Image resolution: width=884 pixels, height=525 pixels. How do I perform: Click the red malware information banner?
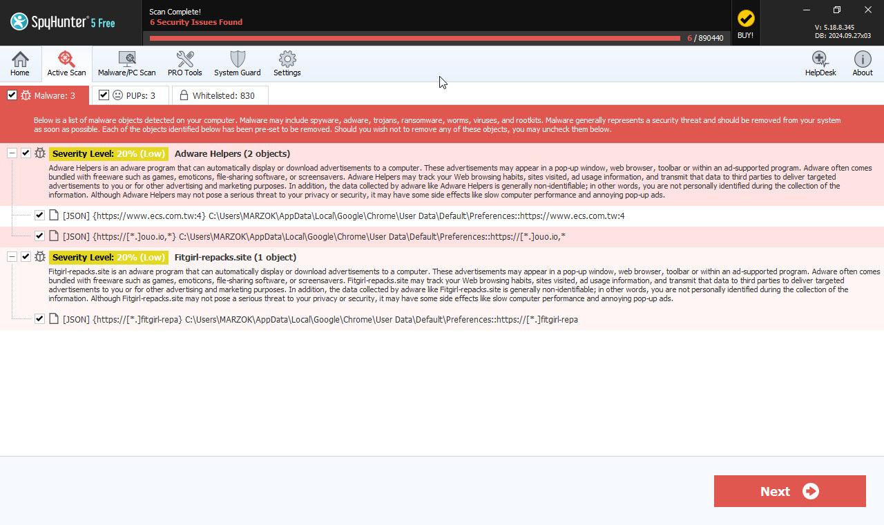point(442,124)
